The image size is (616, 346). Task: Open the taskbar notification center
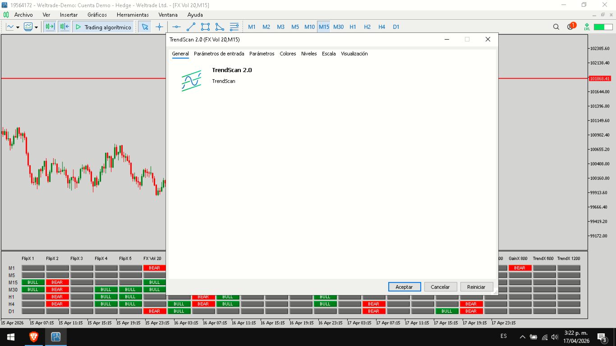pyautogui.click(x=602, y=337)
